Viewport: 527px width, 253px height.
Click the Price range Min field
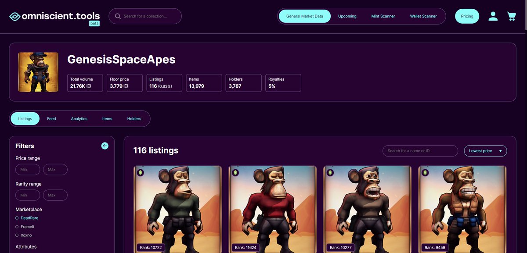28,169
